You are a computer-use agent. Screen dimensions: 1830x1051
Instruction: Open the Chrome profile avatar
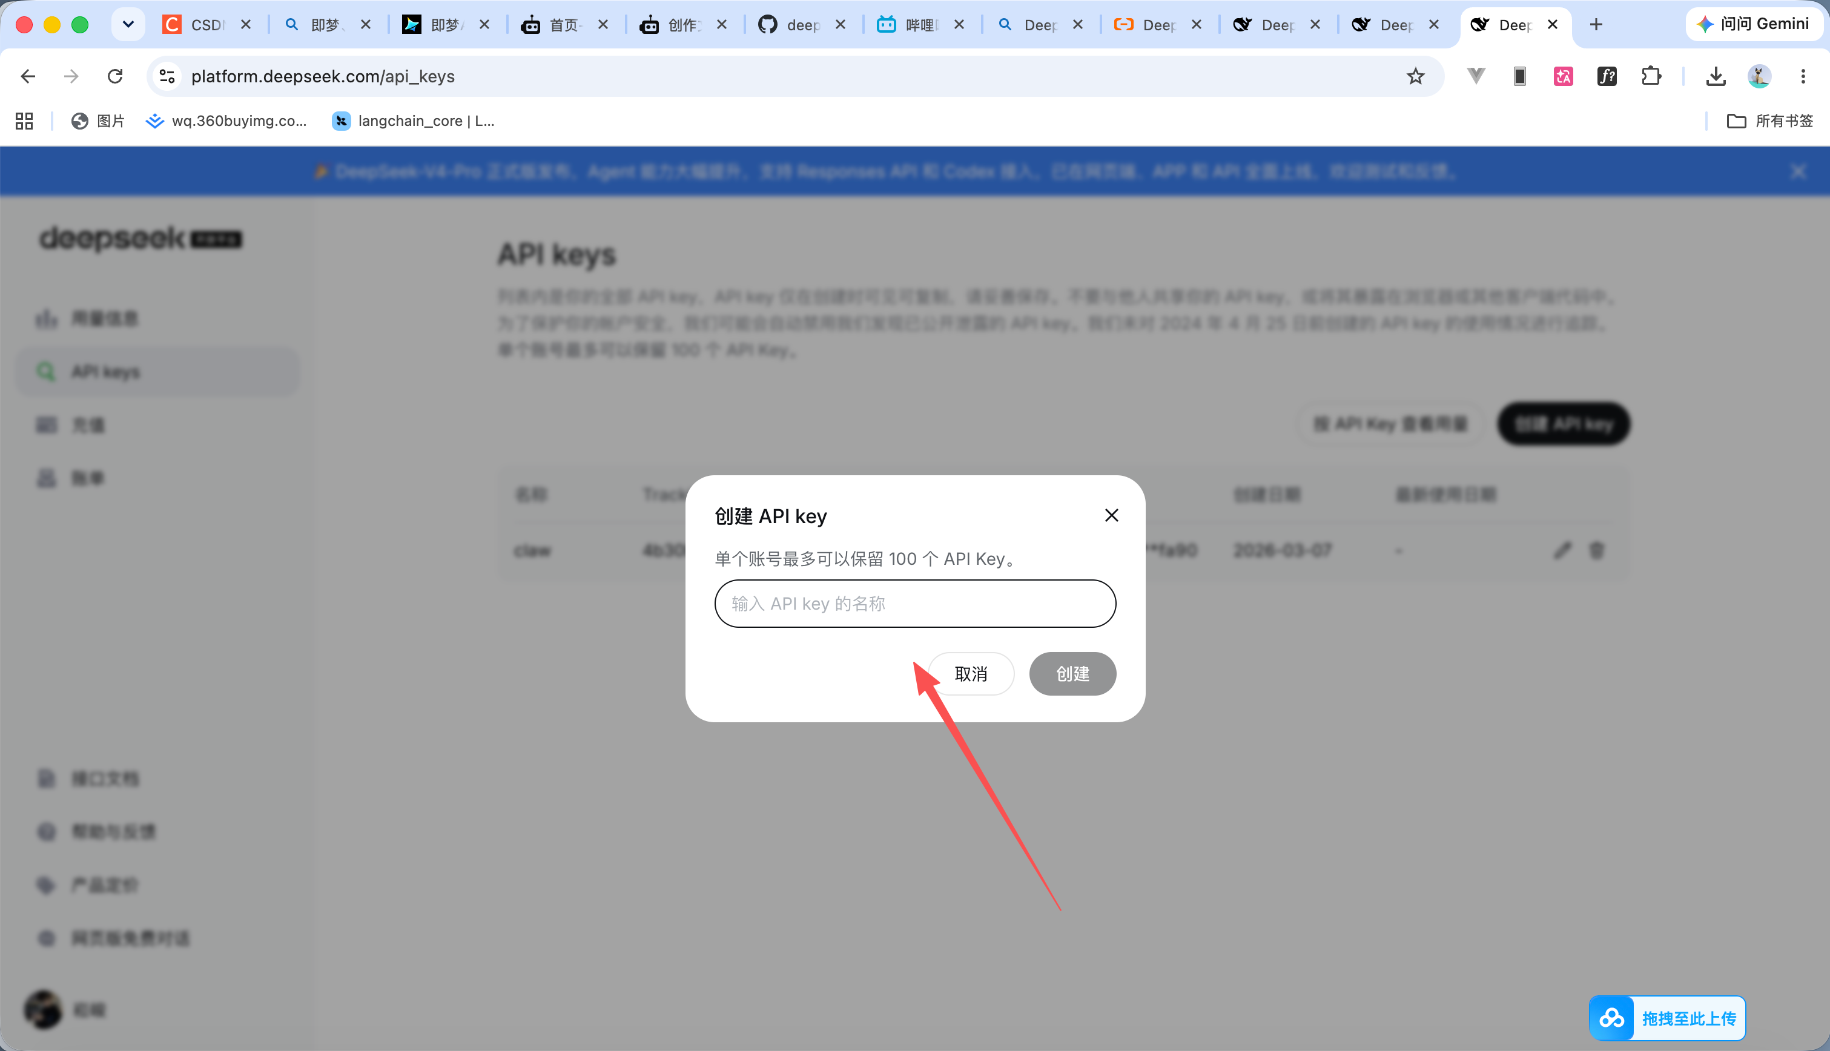coord(1759,76)
